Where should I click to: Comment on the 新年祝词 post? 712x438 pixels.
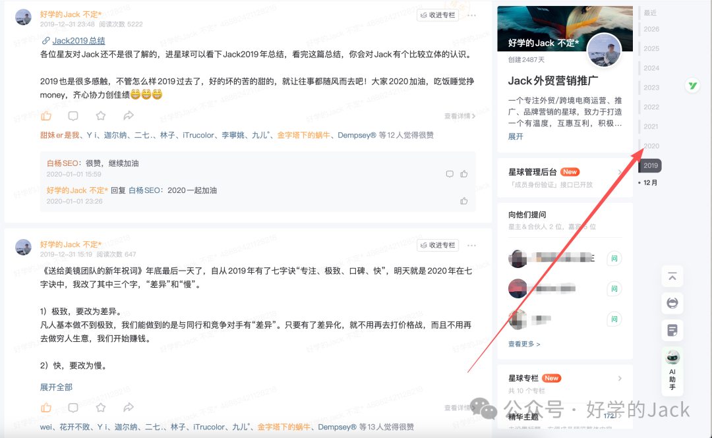click(x=73, y=408)
